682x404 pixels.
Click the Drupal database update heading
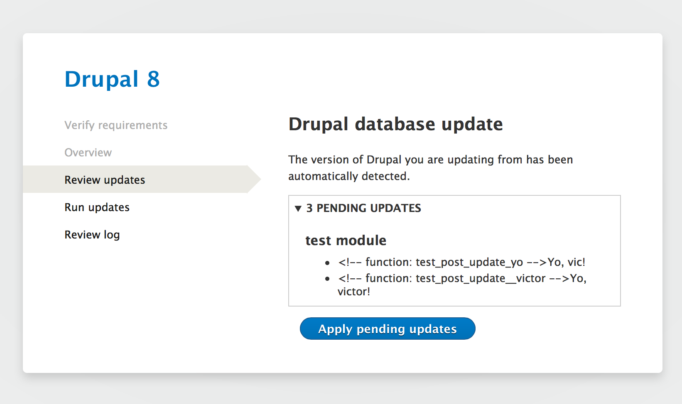(395, 124)
